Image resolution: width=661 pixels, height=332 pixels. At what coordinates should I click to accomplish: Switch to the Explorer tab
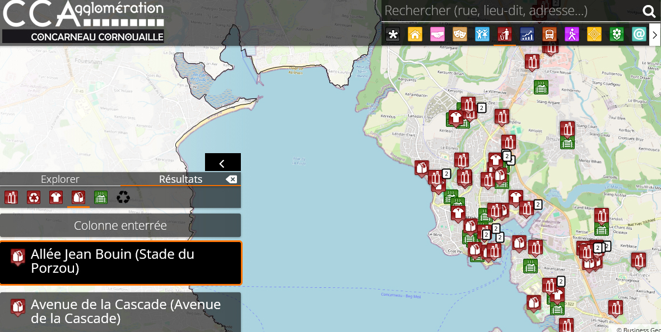tap(60, 179)
